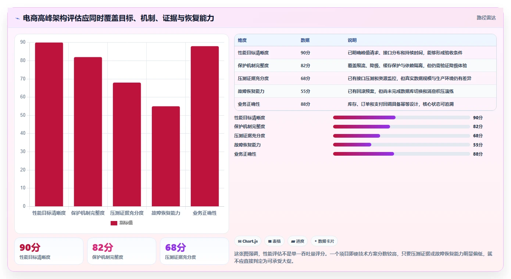
Task: Click the headline 电商高峰架构评估应同时覆盖目标
Action: click(x=118, y=18)
